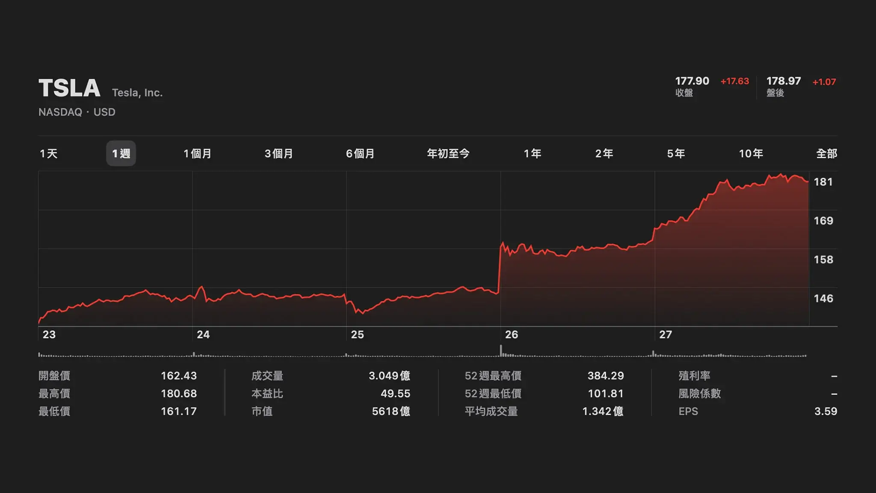This screenshot has width=876, height=493.
Task: Switch chart to 1年 range
Action: click(533, 154)
